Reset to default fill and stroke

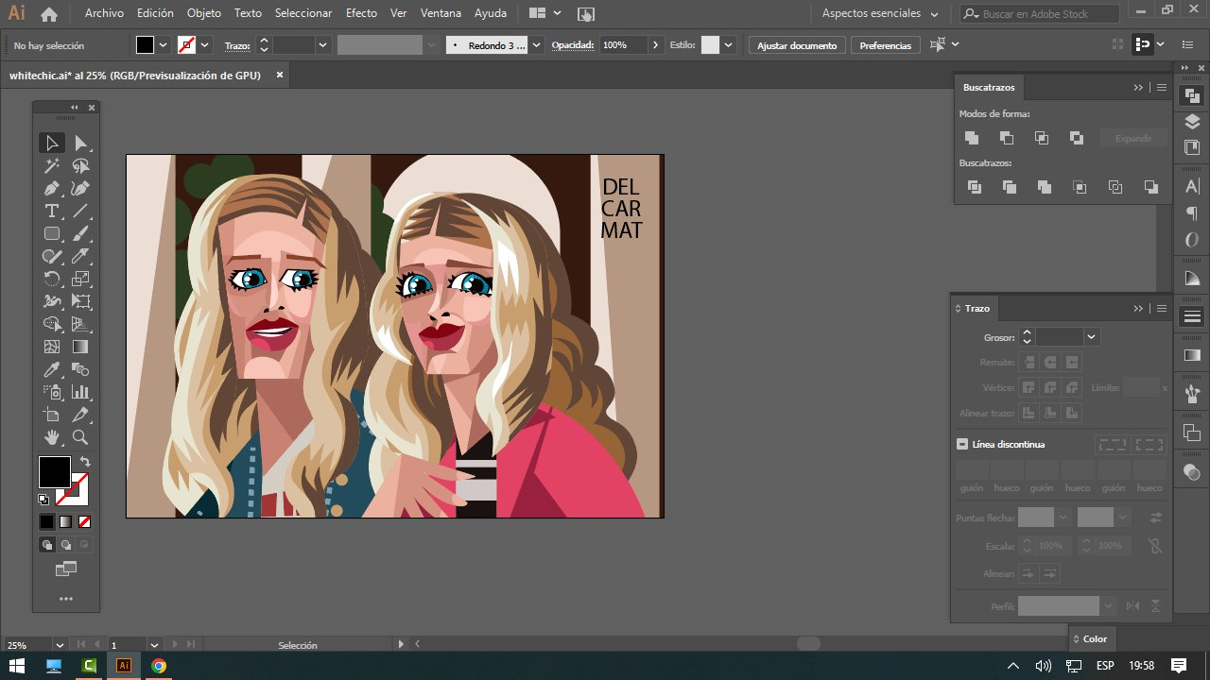pos(43,499)
